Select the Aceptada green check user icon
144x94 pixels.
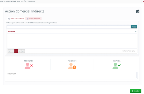(117, 66)
